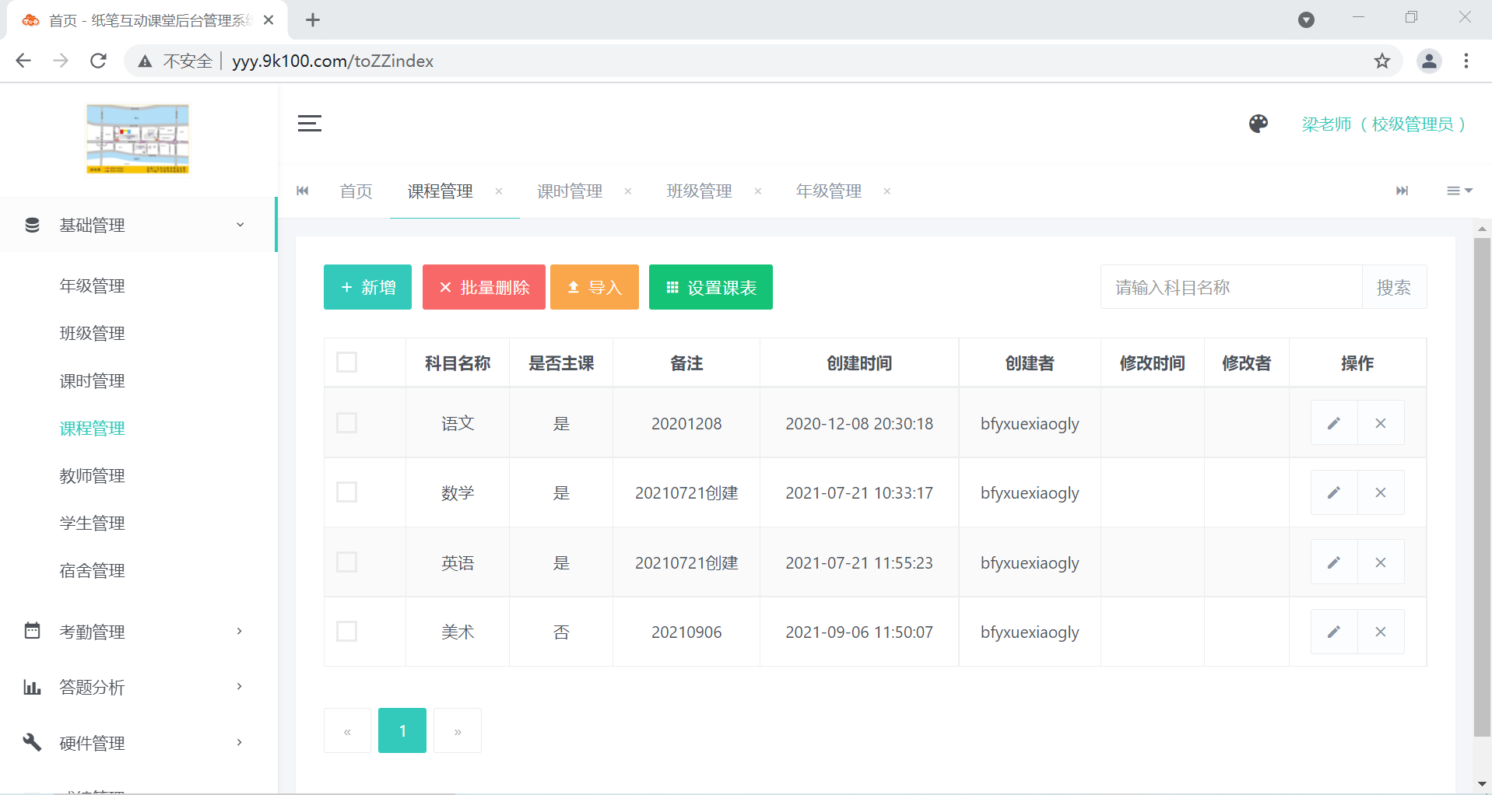The width and height of the screenshot is (1492, 795).
Task: Click the 导入 import button
Action: pyautogui.click(x=594, y=287)
